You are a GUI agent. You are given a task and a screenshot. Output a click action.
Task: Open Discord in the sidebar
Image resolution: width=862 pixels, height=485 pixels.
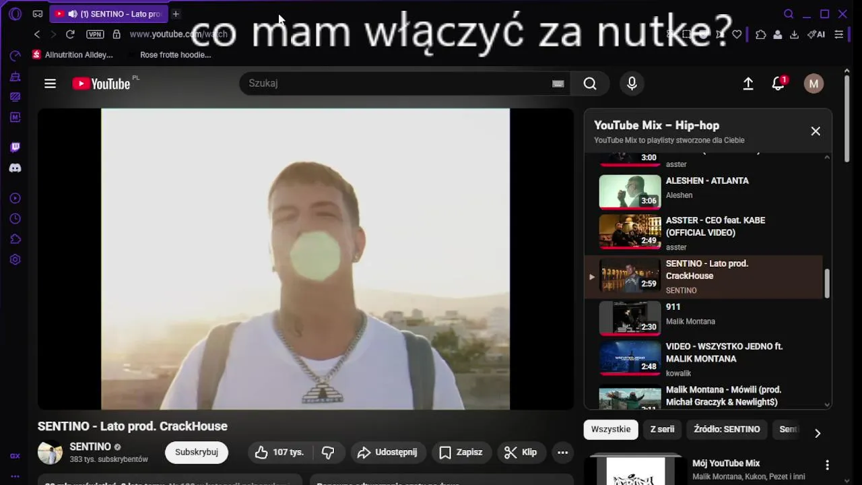coord(15,168)
